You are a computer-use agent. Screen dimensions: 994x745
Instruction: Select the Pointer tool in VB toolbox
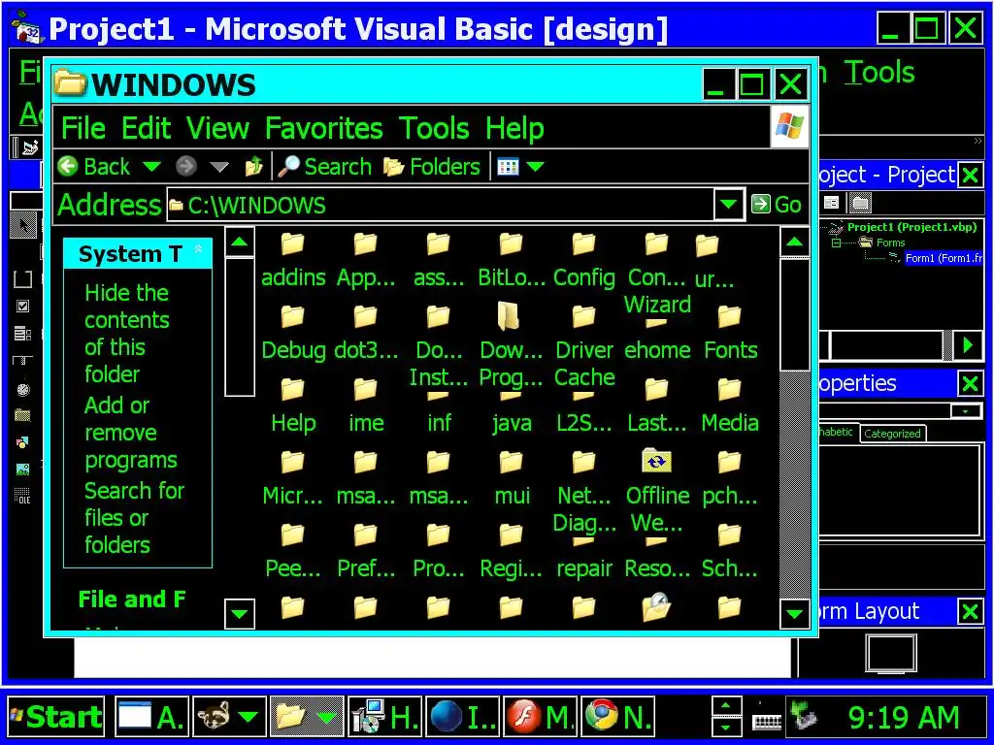[23, 225]
